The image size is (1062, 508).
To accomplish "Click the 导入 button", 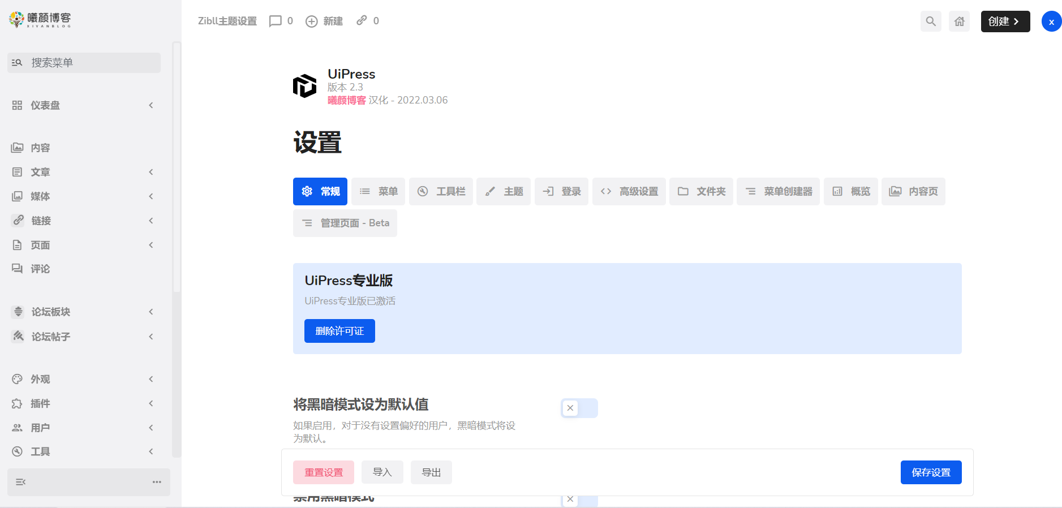I will [x=382, y=472].
